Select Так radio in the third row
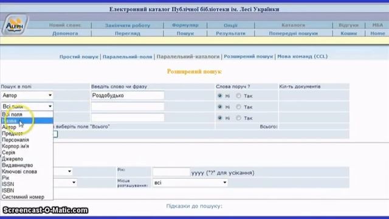The width and height of the screenshot is (389, 219). 238,118
